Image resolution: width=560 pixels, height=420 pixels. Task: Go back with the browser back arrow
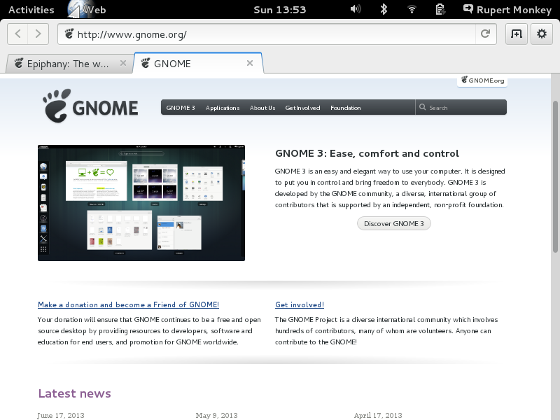coord(17,34)
